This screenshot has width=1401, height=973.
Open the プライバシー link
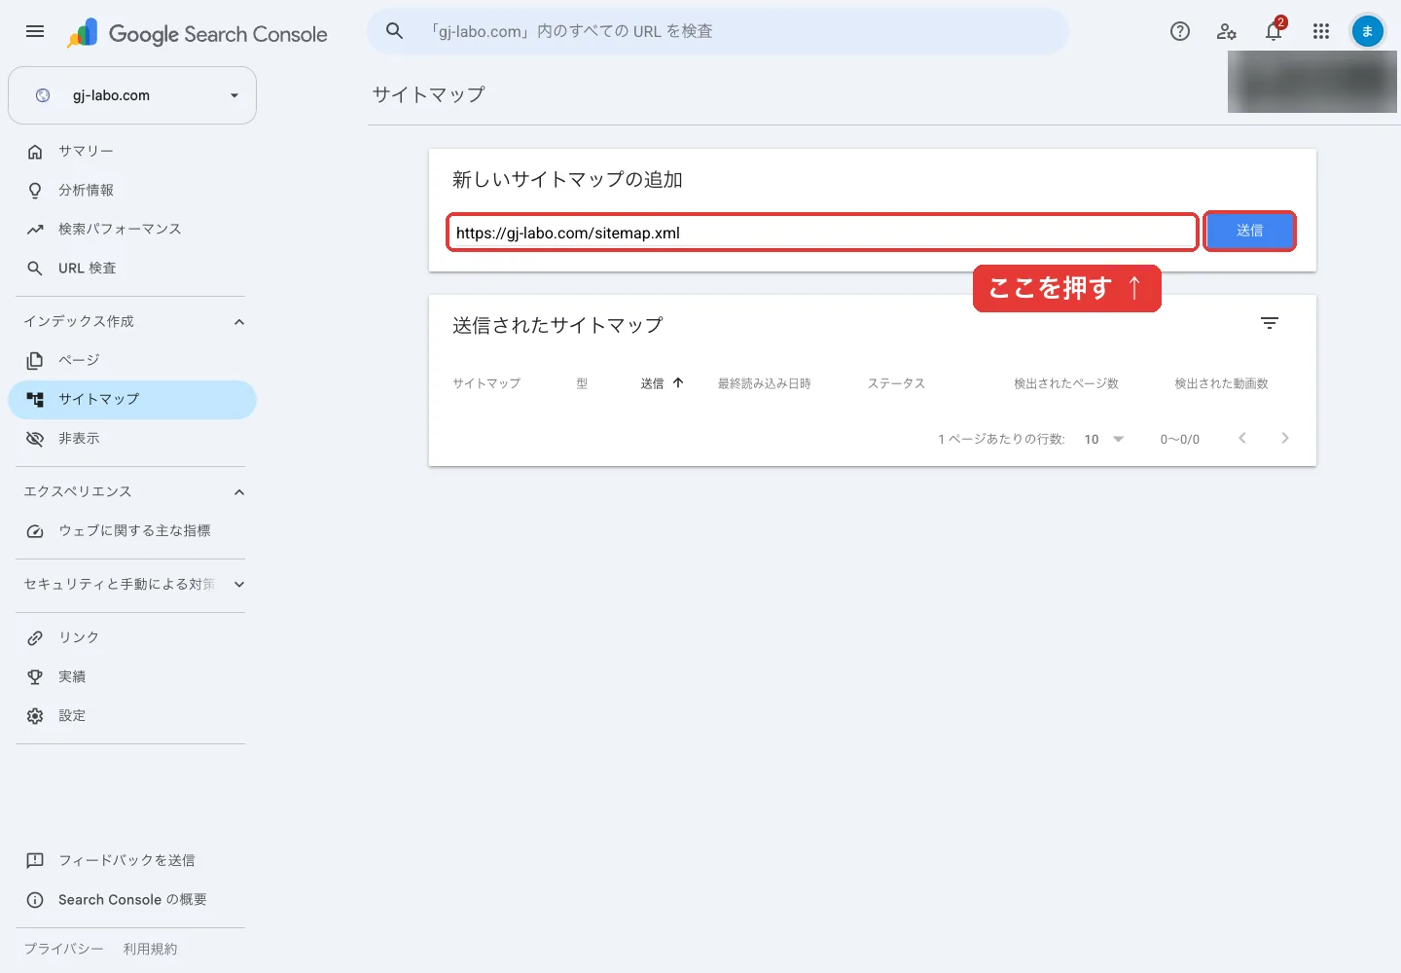pyautogui.click(x=63, y=949)
